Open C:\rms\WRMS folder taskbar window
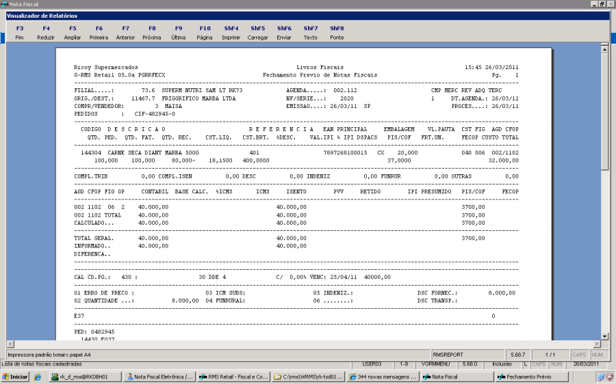Viewport: 616px width, 384px height. click(309, 376)
